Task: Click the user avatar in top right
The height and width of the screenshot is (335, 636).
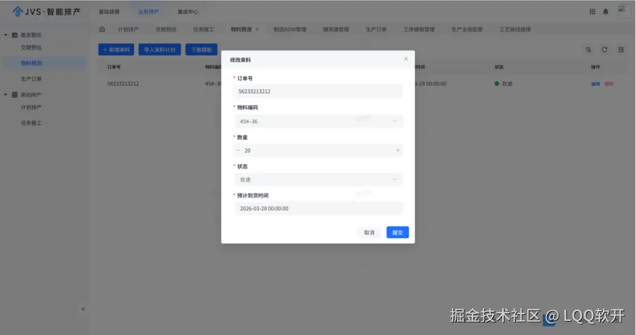Action: (x=623, y=11)
